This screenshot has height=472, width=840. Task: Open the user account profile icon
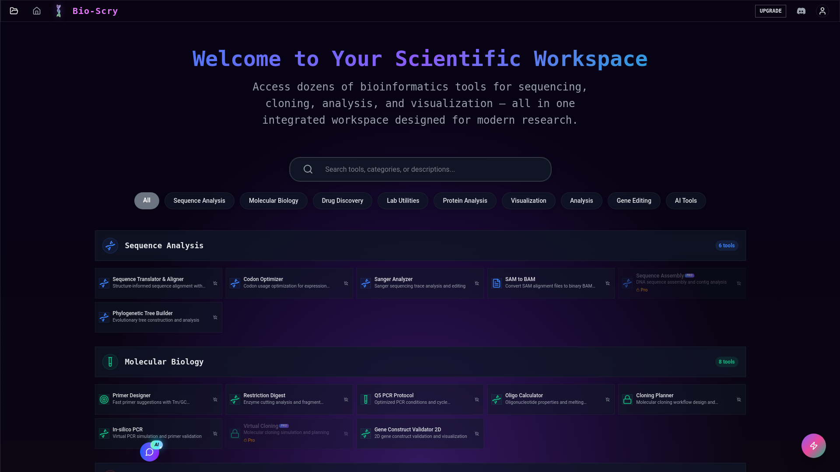[x=822, y=11]
